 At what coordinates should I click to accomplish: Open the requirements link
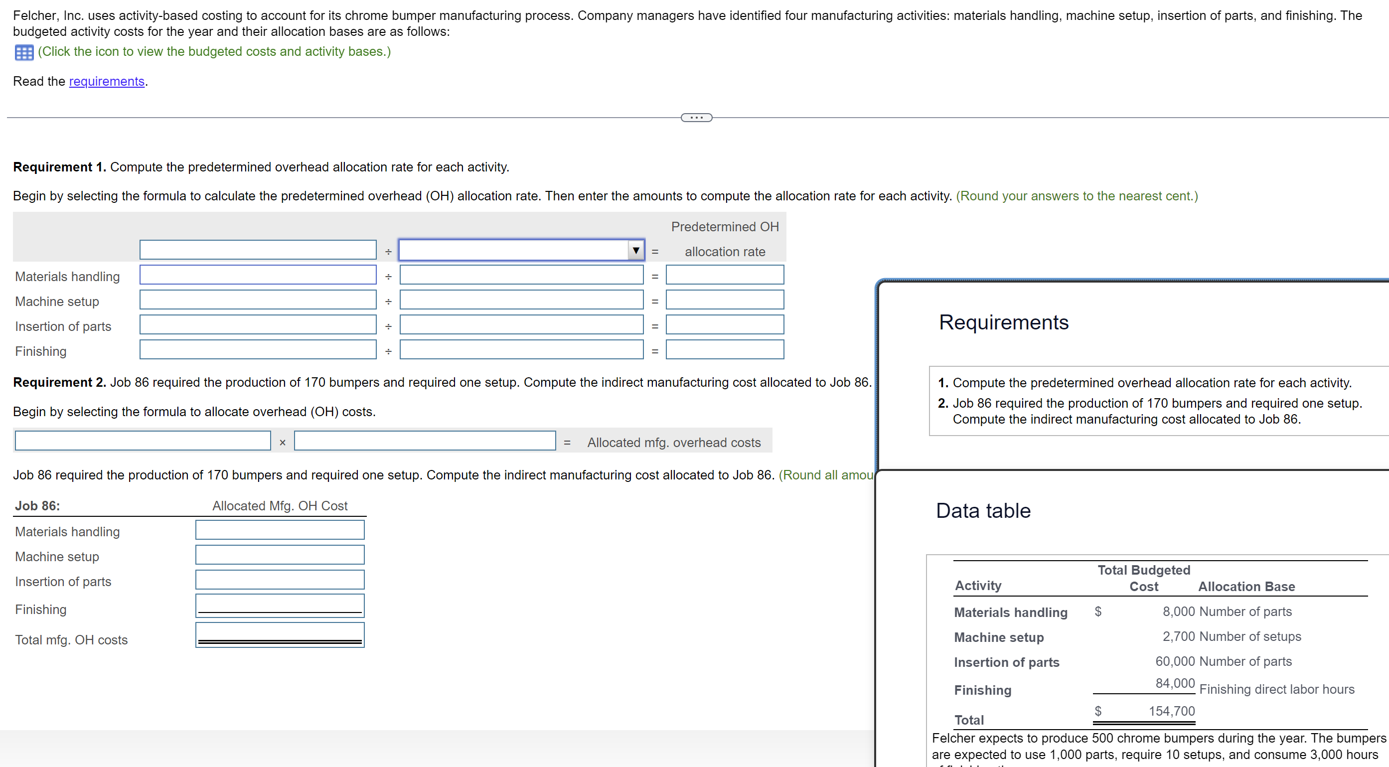click(107, 81)
